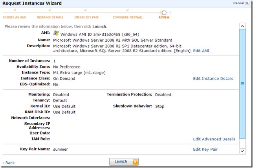Click the On Demand instance class value
This screenshot has width=253, height=168.
tap(64, 79)
